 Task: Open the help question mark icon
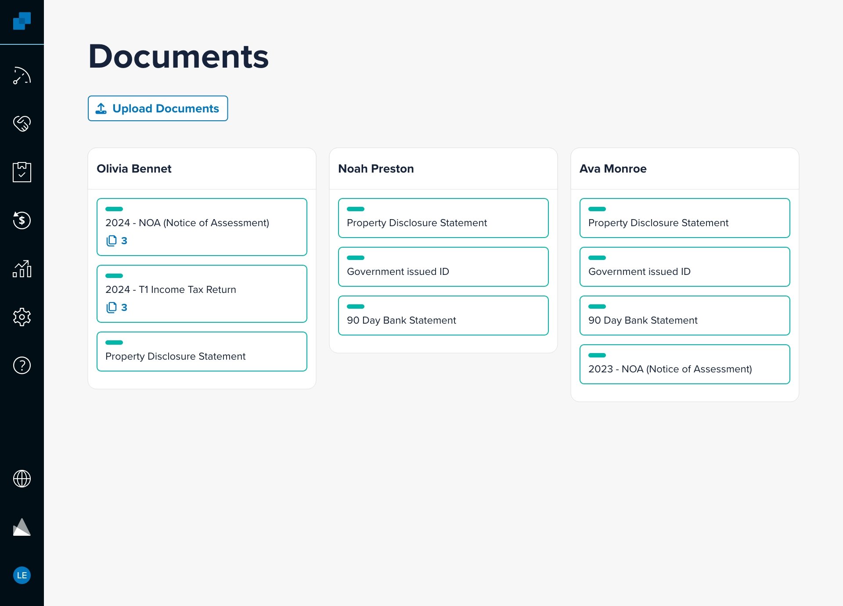[x=22, y=365]
